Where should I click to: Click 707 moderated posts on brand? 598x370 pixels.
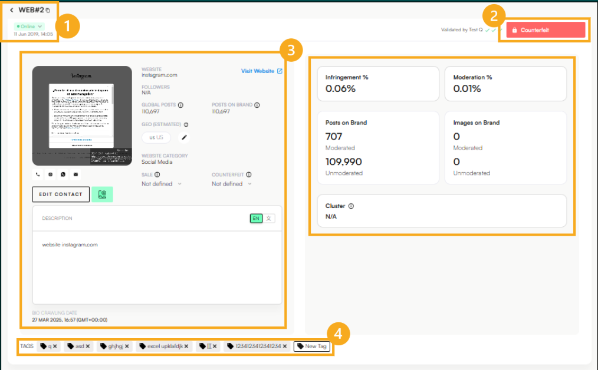tap(334, 137)
